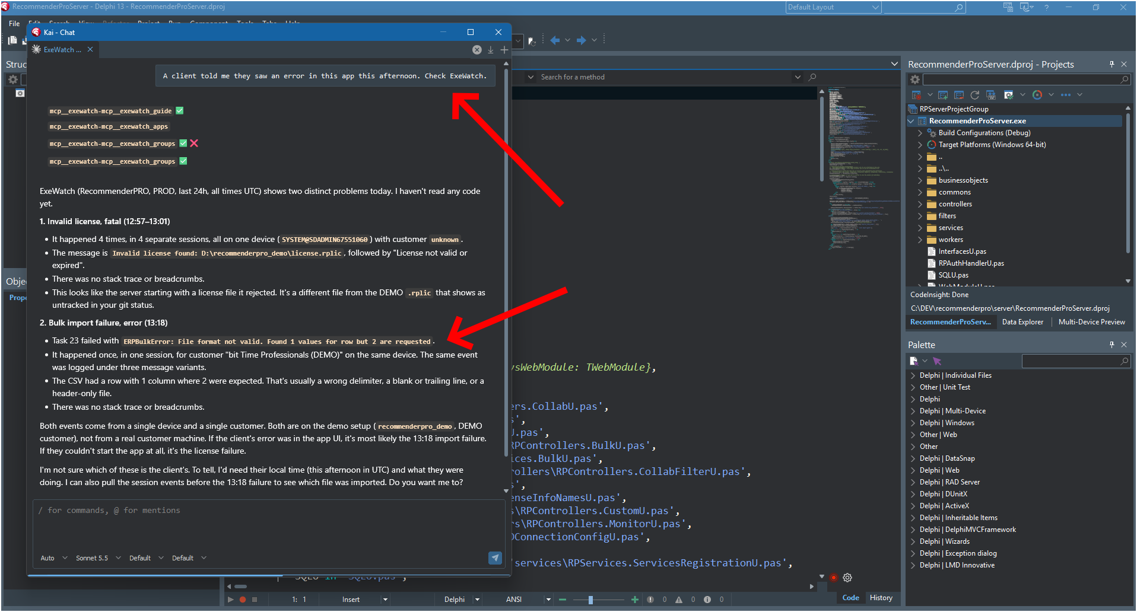Select the workers folder in Projects
Viewport: 1137px width, 612px height.
[x=951, y=240]
